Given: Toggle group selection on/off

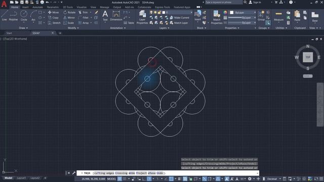Looking at the screenshot, I should point(268,23).
